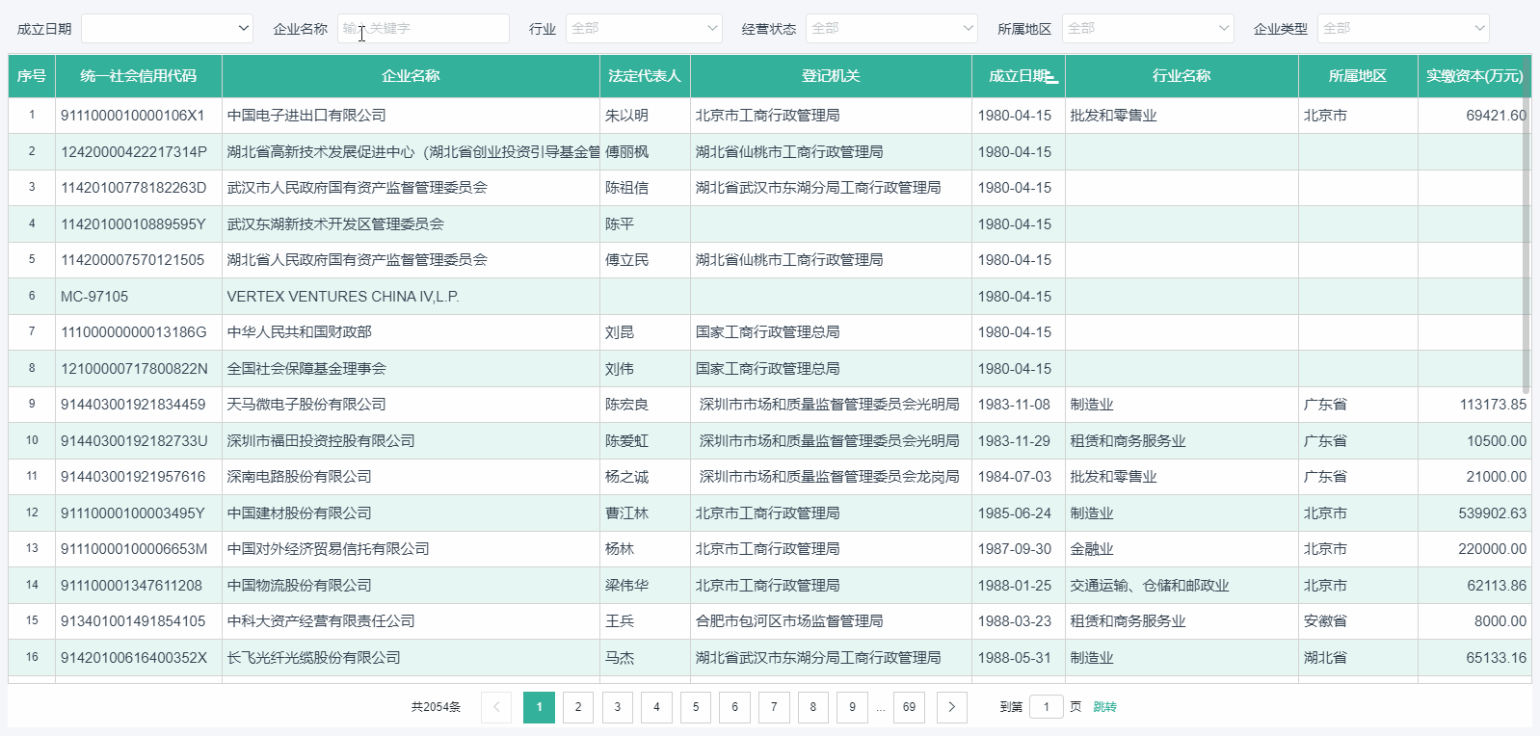Screen dimensions: 1540x736
Task: Click current page 1 button
Action: click(539, 707)
